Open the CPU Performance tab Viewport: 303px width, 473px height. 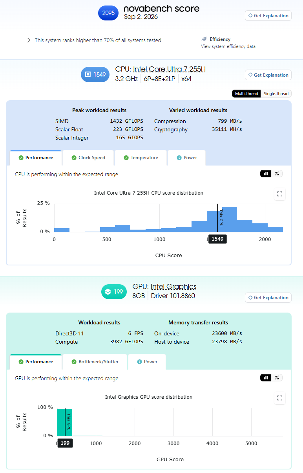point(36,158)
